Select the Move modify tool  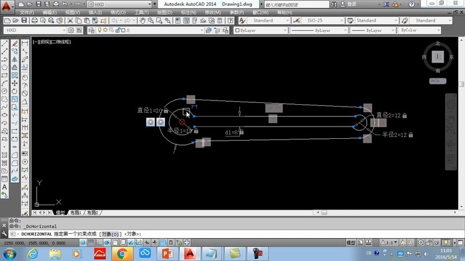(x=14, y=83)
